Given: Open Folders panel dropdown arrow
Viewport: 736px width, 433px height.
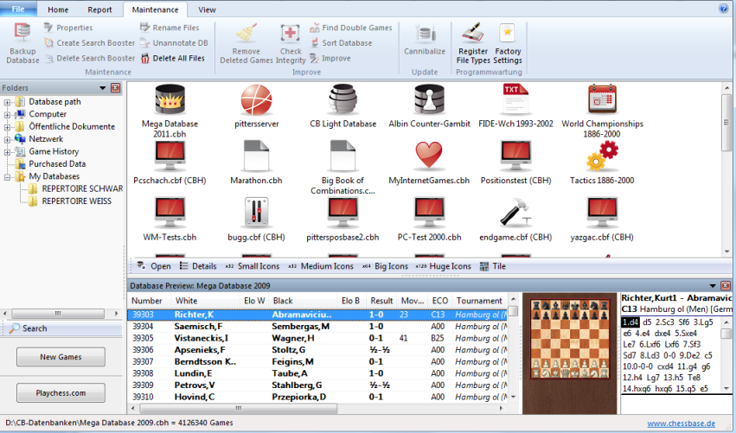Looking at the screenshot, I should pyautogui.click(x=102, y=88).
